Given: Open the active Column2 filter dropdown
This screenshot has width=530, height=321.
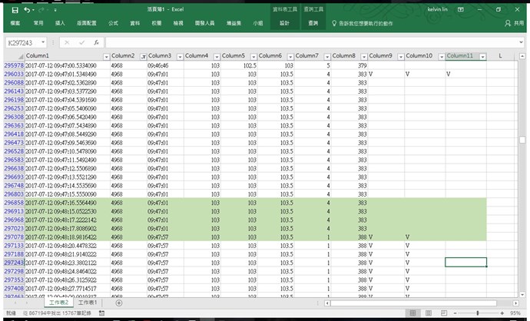Looking at the screenshot, I should (141, 57).
